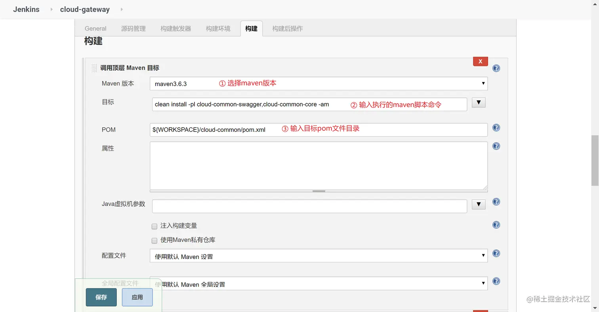Switch to the 构建后操作 tab

point(288,29)
